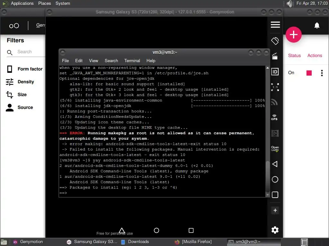Click the terminal vertical scrollbar thumb
This screenshot has height=246, width=329.
pyautogui.click(x=268, y=176)
